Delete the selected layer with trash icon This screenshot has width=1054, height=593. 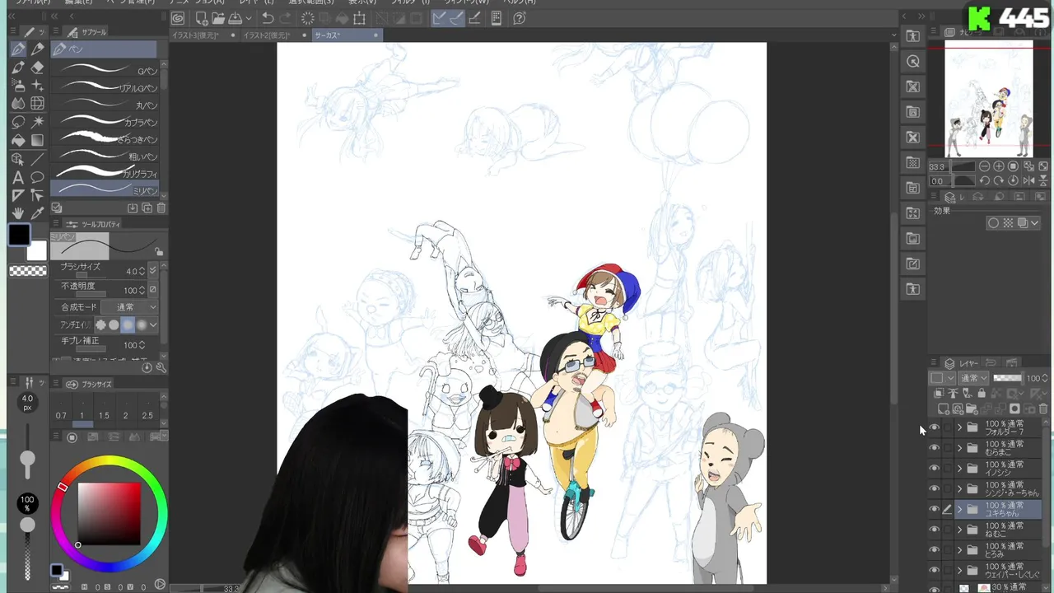point(1043,409)
